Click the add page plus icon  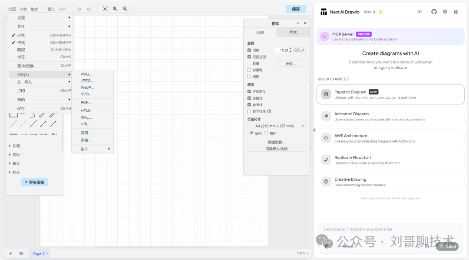(x=11, y=253)
